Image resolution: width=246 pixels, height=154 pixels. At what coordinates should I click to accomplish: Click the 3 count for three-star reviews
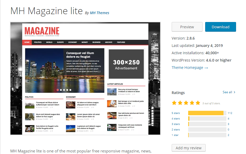[228, 124]
